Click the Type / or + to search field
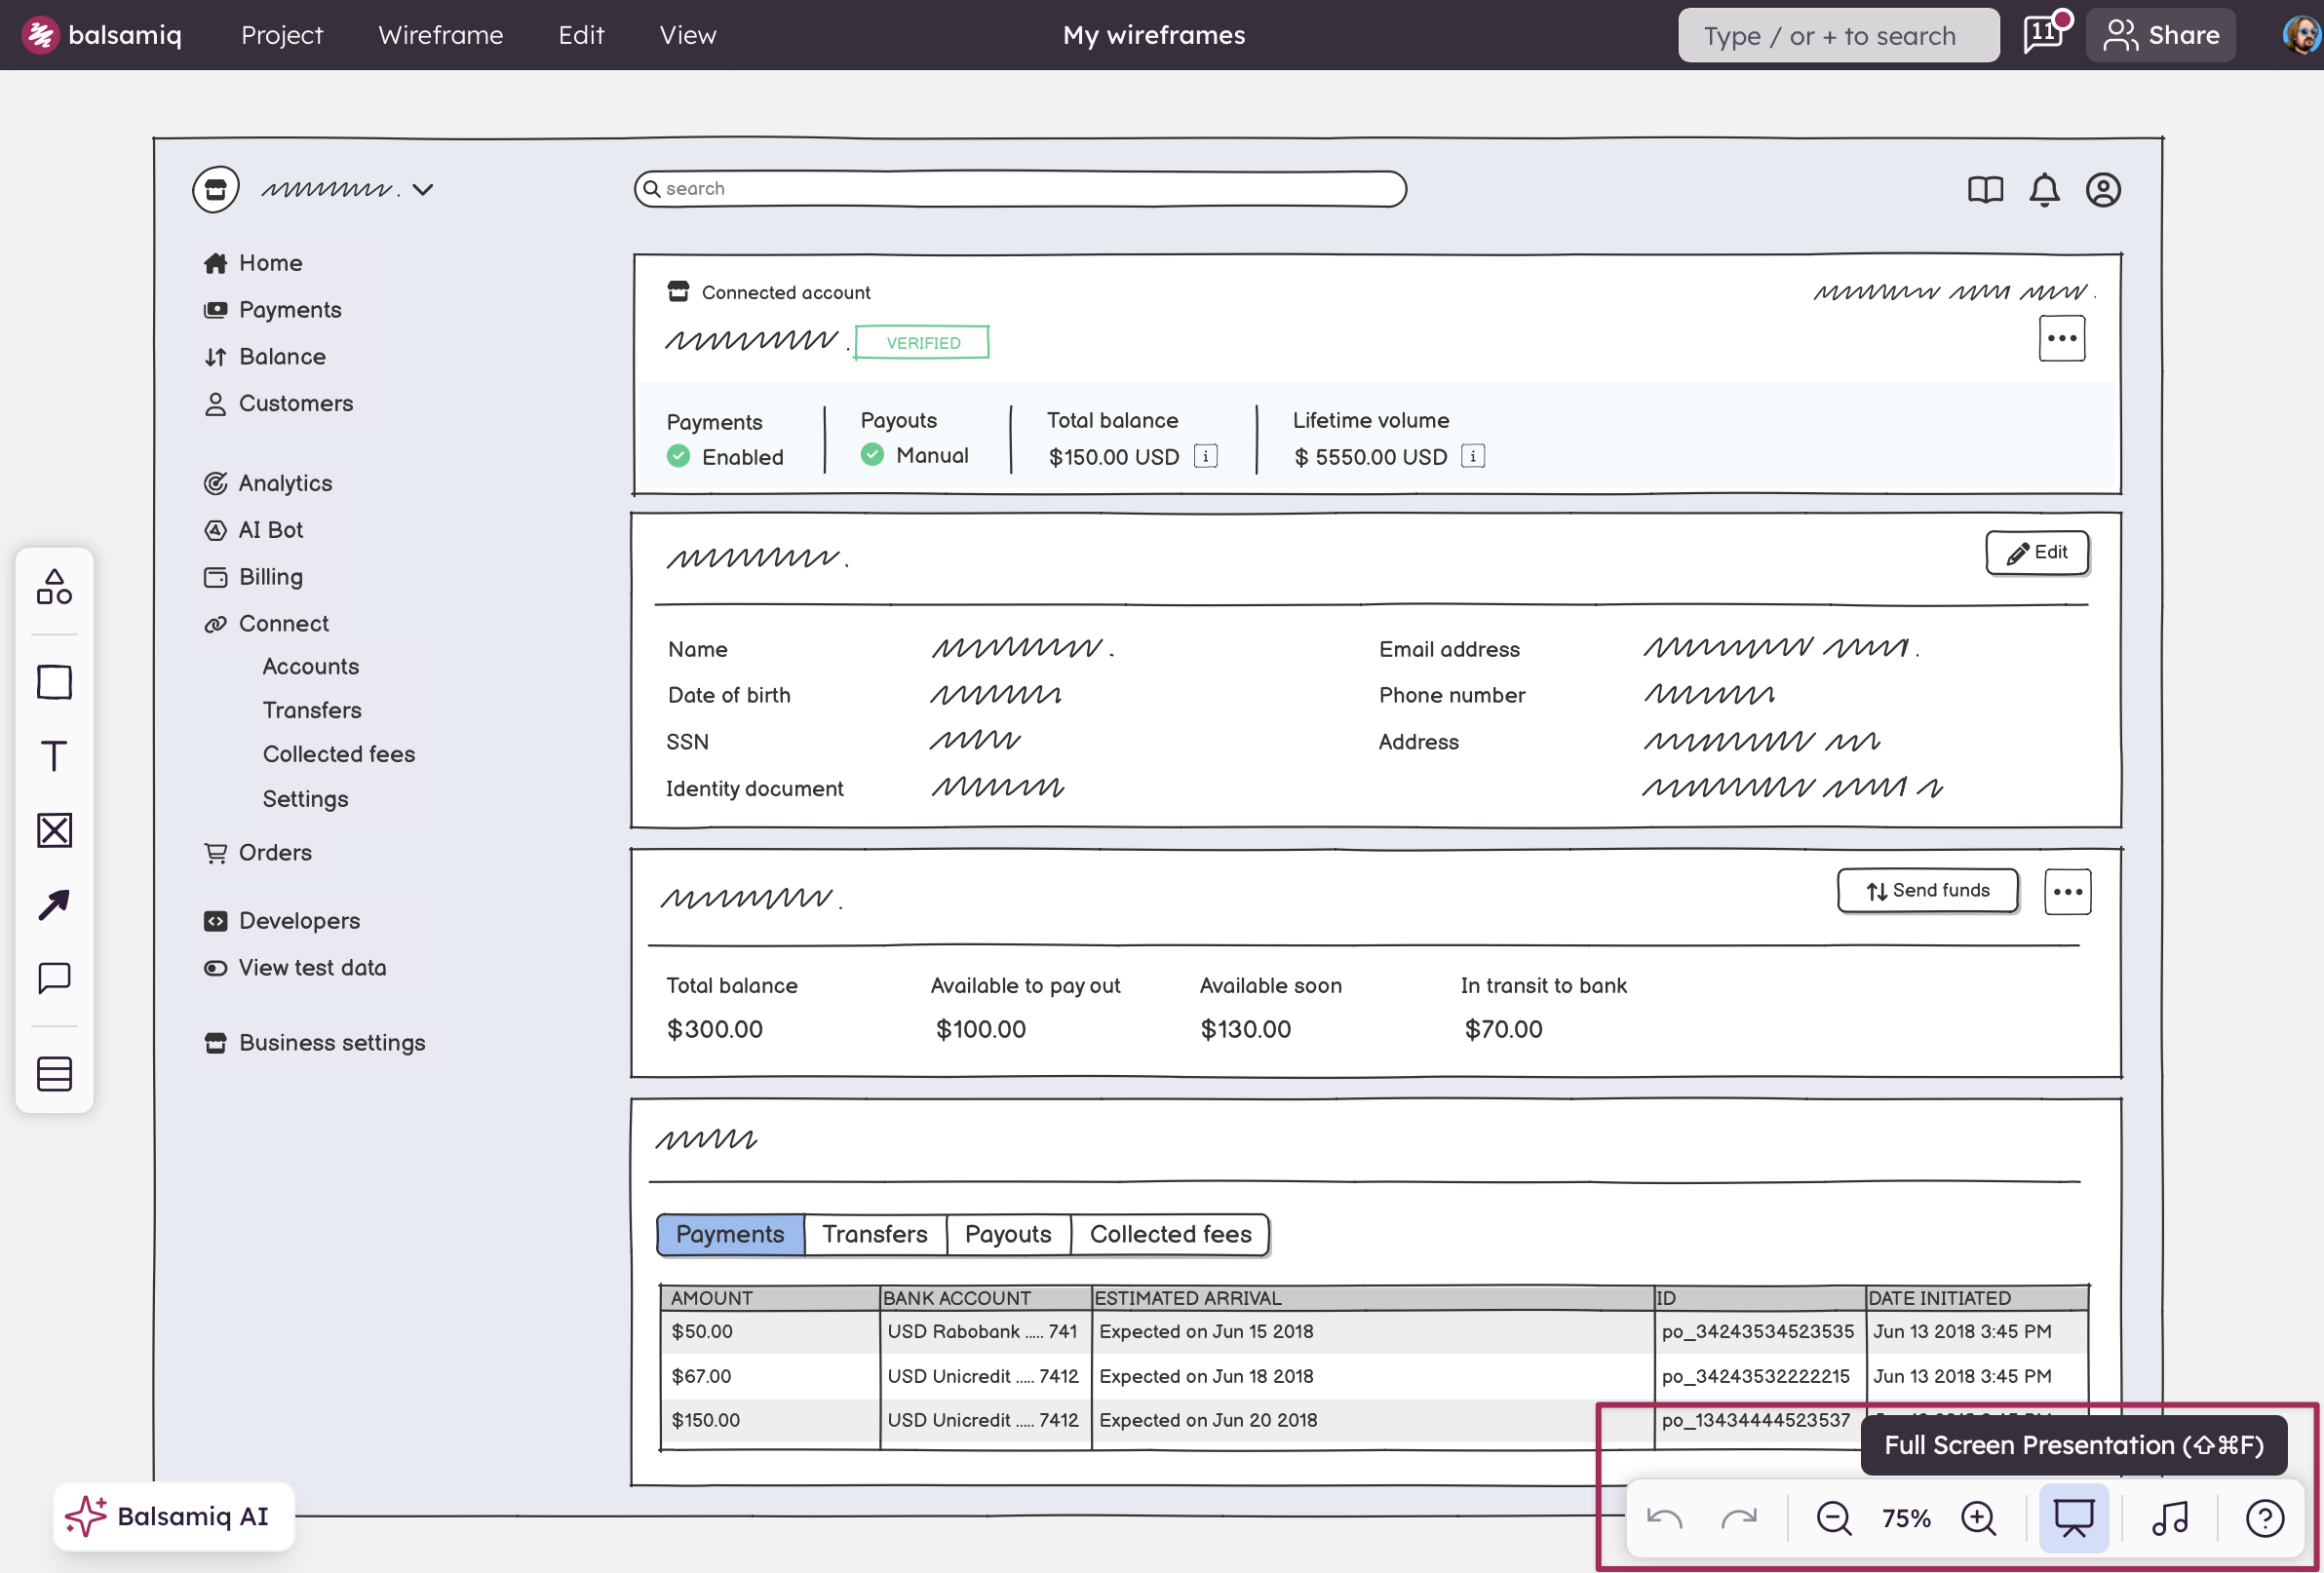Image resolution: width=2324 pixels, height=1573 pixels. click(x=1838, y=35)
